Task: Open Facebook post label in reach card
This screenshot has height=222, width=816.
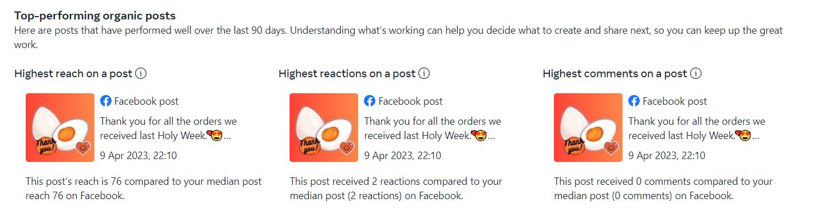Action: point(146,101)
